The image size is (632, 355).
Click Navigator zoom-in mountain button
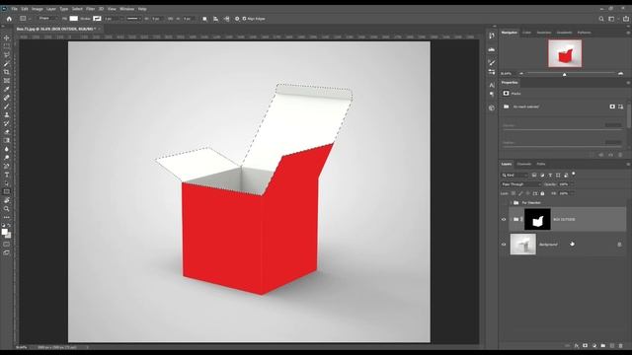[620, 74]
